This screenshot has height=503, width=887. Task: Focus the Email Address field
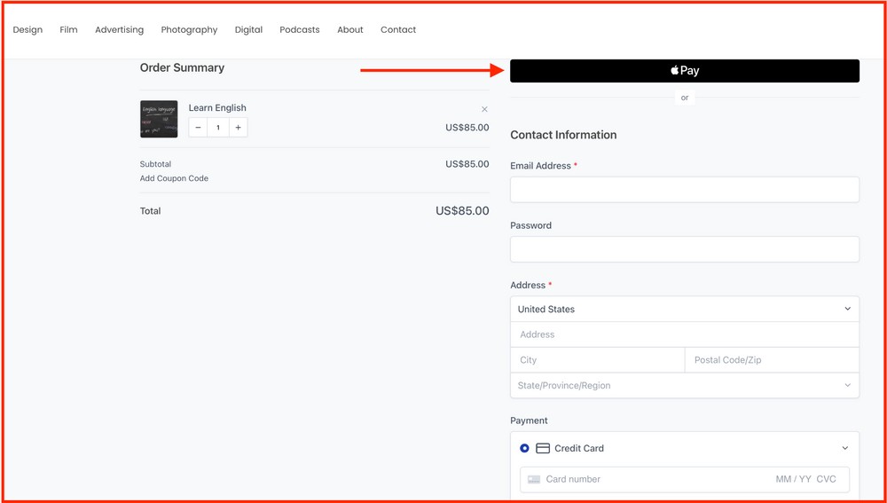point(684,190)
